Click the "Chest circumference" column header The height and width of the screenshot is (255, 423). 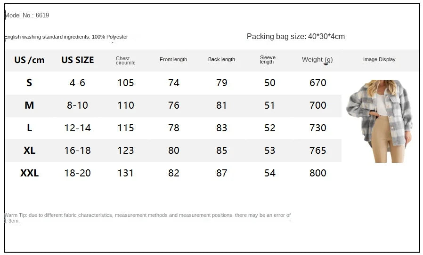click(125, 60)
